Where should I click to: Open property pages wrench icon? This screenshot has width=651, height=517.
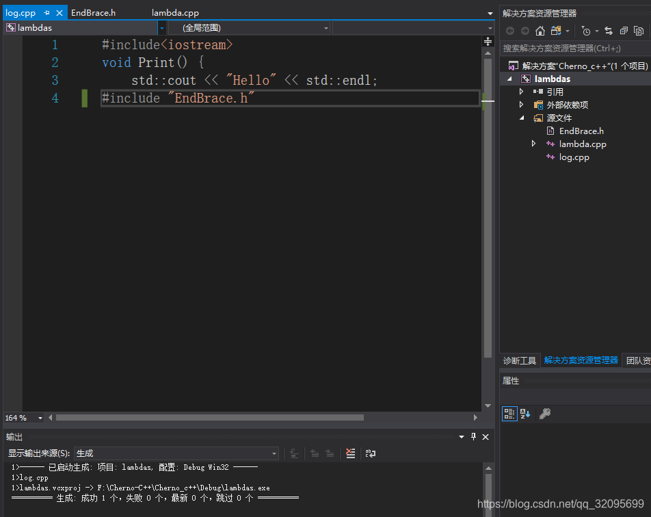[545, 414]
